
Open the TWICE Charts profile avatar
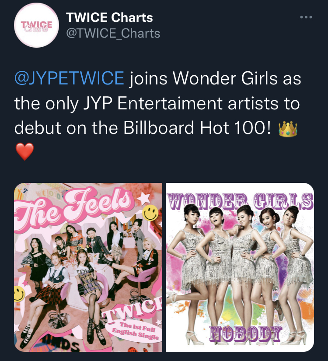tap(36, 25)
